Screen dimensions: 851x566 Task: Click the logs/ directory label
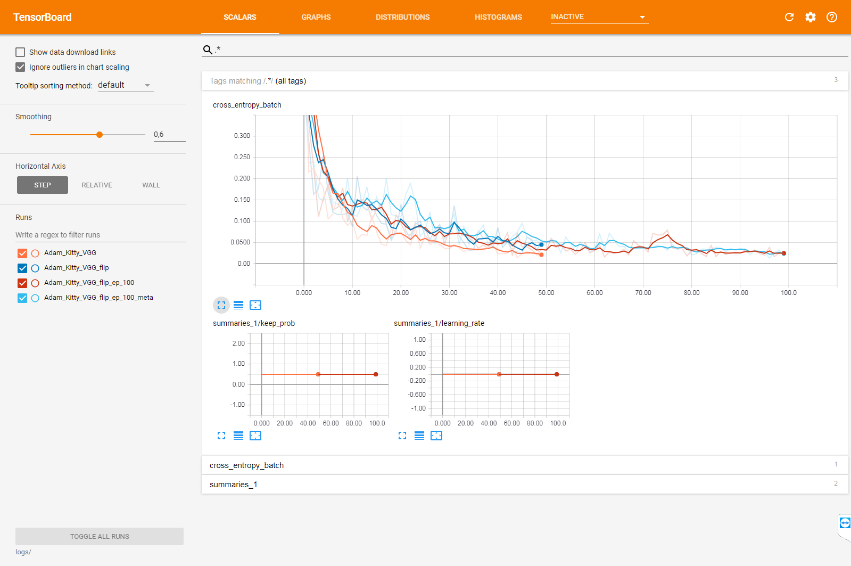click(x=23, y=552)
